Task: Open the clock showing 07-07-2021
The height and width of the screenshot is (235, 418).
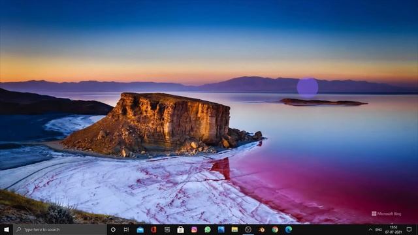Action: click(x=393, y=230)
